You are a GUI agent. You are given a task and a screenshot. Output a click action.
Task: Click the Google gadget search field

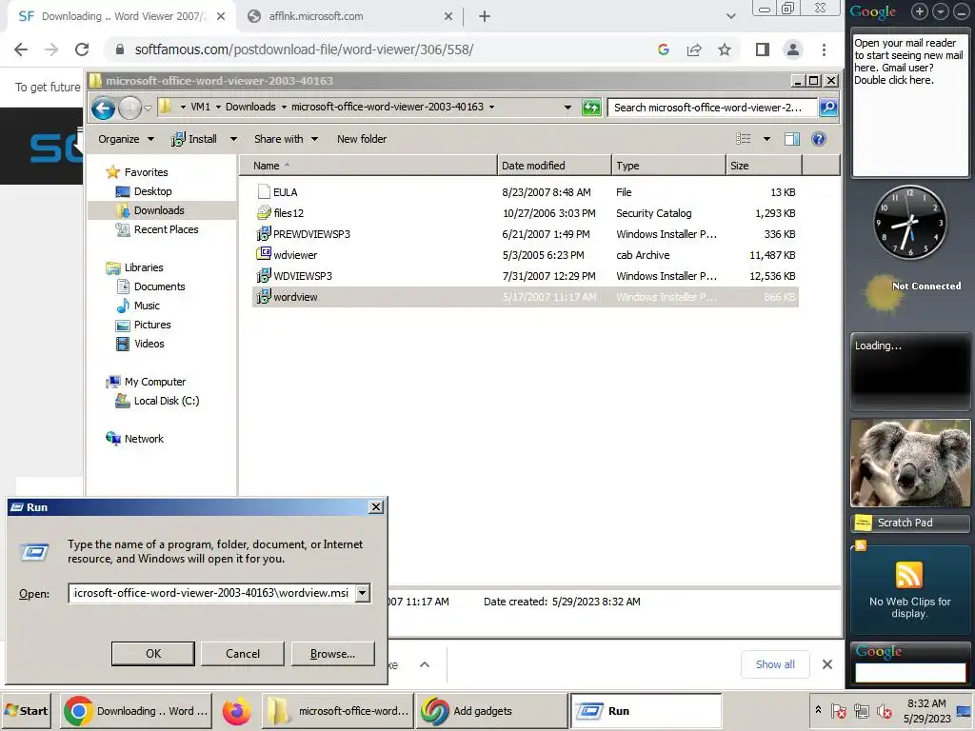pyautogui.click(x=909, y=673)
